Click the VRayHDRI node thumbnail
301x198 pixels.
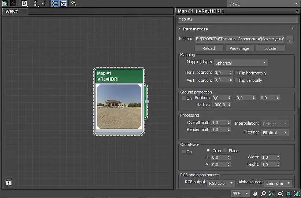[x=119, y=106]
